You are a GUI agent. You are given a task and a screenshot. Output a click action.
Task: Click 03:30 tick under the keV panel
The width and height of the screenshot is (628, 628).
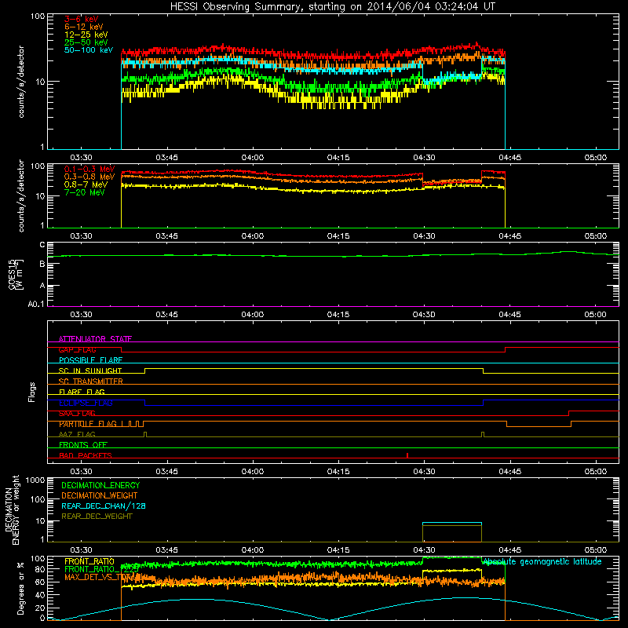[82, 158]
